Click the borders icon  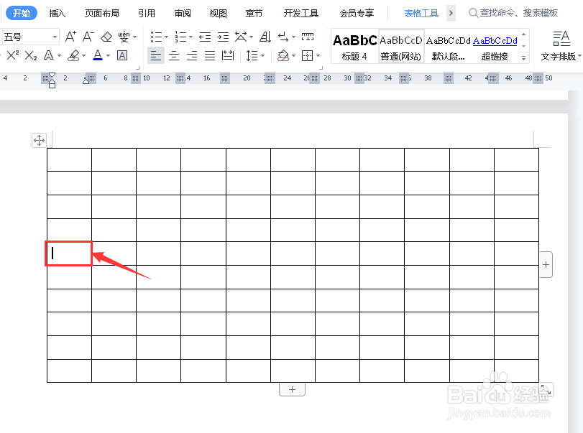click(x=308, y=56)
